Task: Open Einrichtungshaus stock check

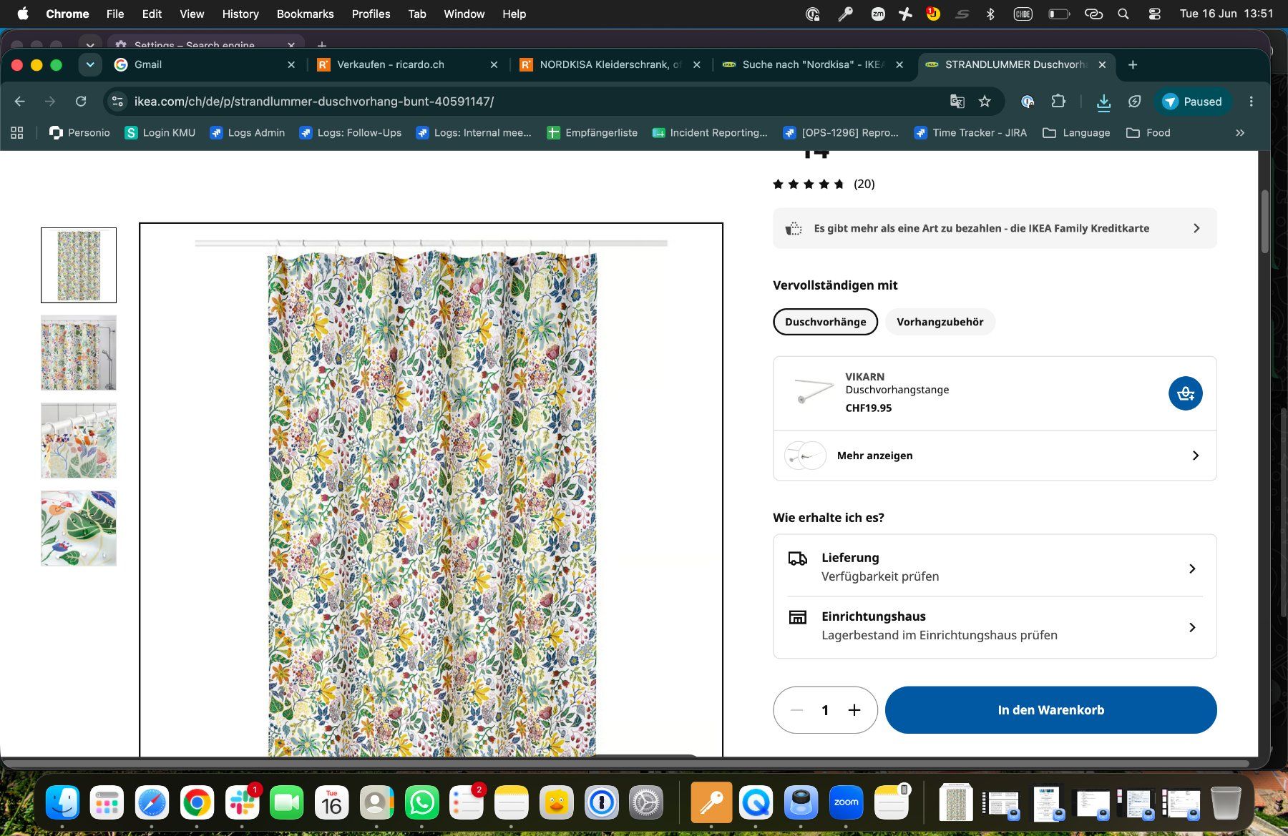Action: click(x=995, y=626)
